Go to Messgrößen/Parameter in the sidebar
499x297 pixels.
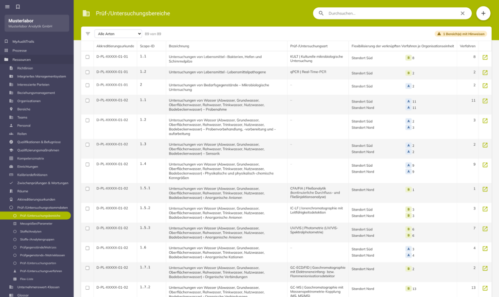pos(37,224)
